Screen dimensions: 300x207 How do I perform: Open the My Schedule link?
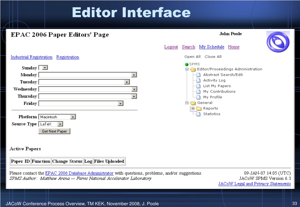tap(212, 47)
